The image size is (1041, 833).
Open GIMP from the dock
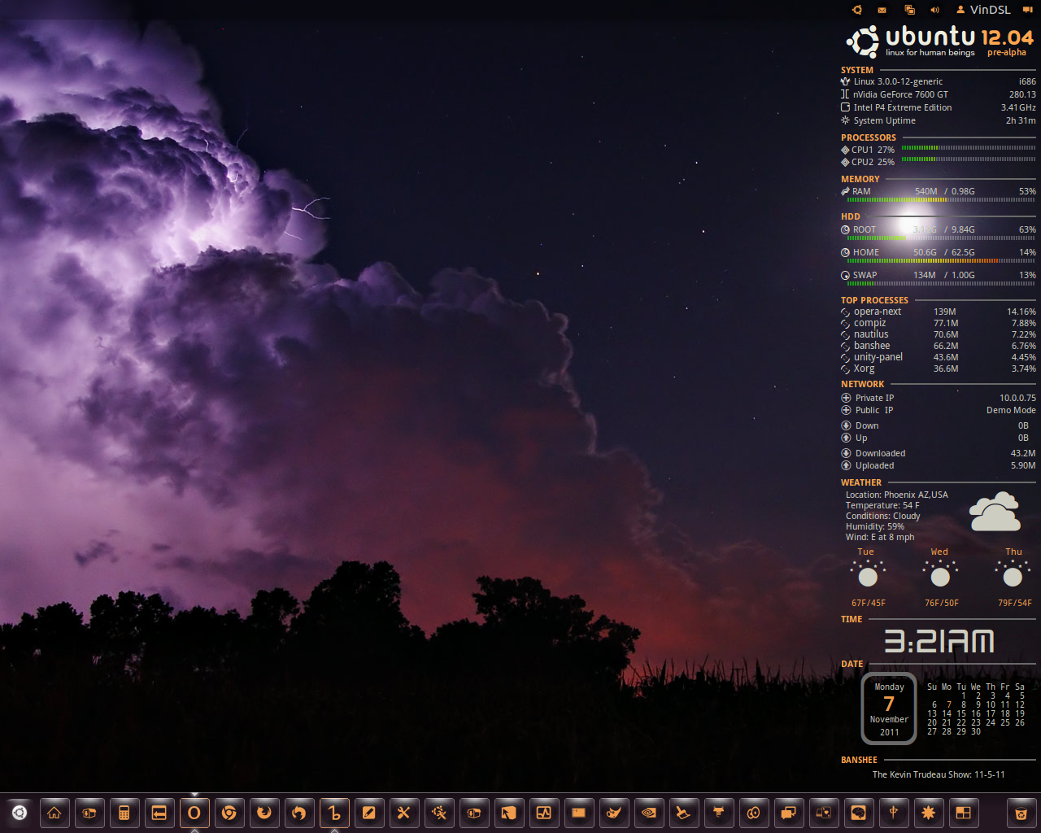[614, 813]
